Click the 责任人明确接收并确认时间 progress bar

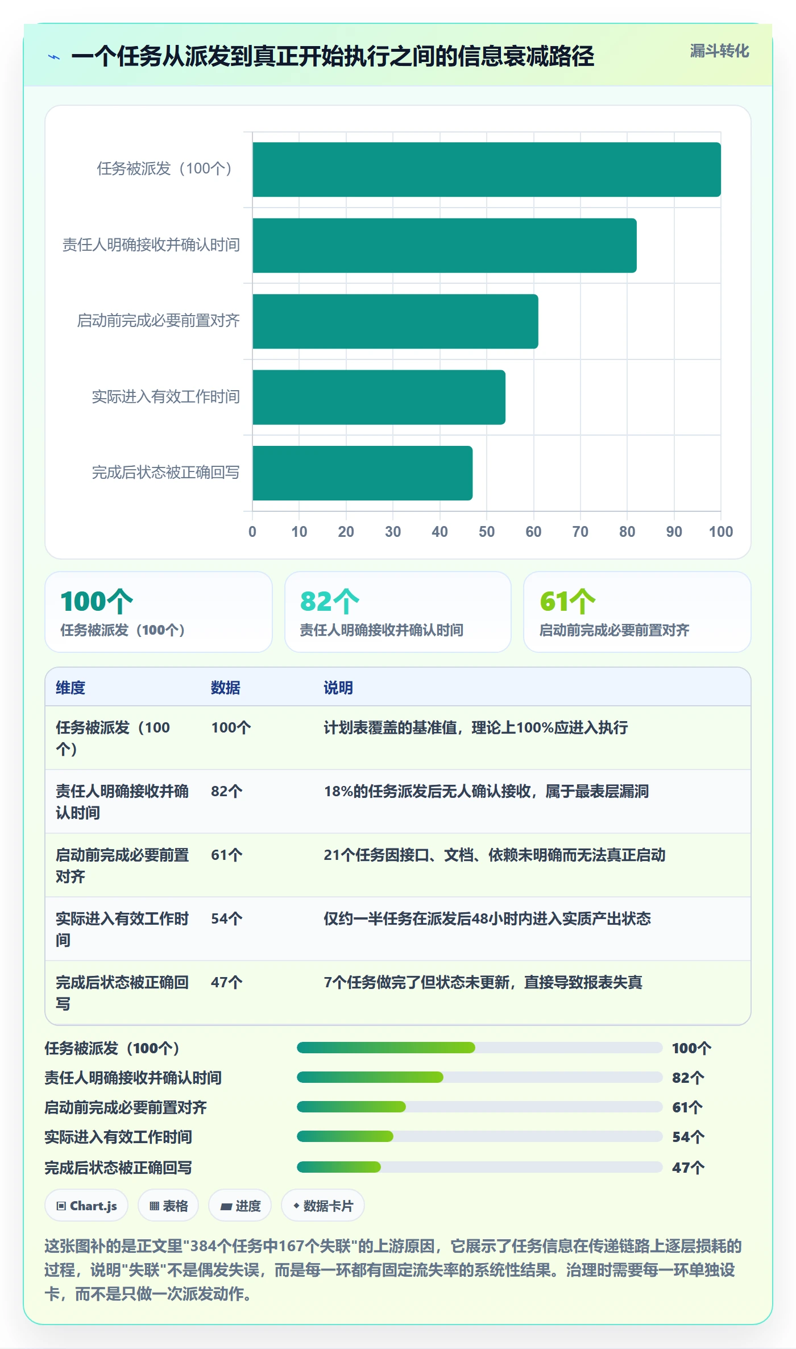(x=480, y=1077)
